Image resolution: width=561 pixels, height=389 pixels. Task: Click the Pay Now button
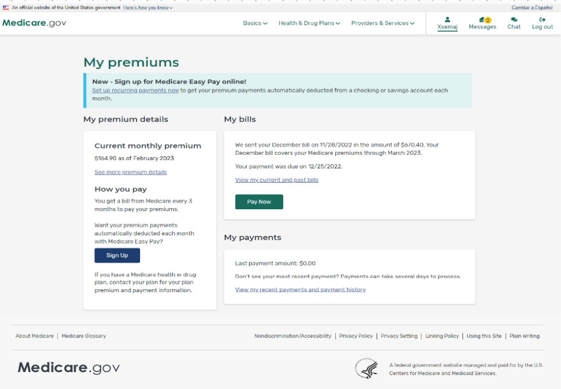point(259,202)
